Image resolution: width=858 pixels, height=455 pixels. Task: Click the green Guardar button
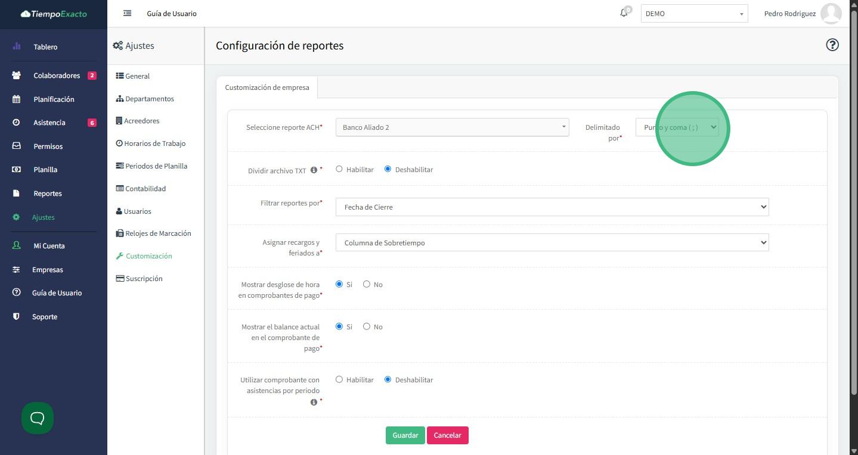pyautogui.click(x=405, y=435)
